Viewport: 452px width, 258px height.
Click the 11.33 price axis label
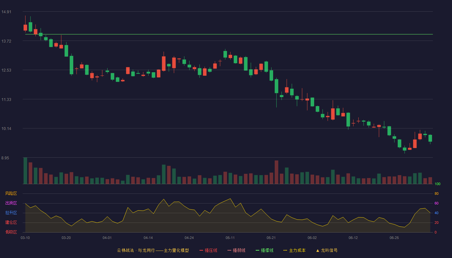(x=6, y=100)
